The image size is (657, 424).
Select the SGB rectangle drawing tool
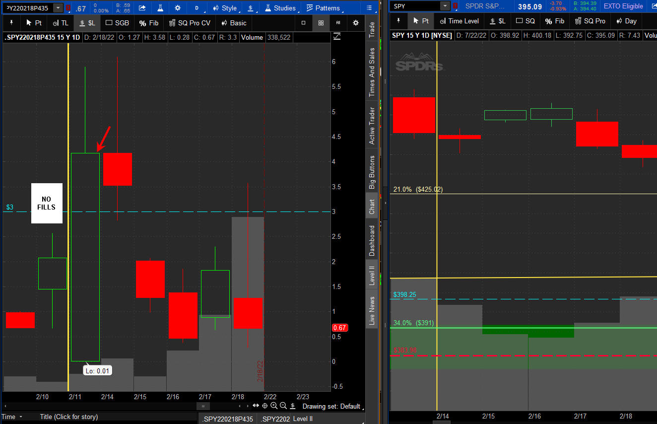[117, 23]
